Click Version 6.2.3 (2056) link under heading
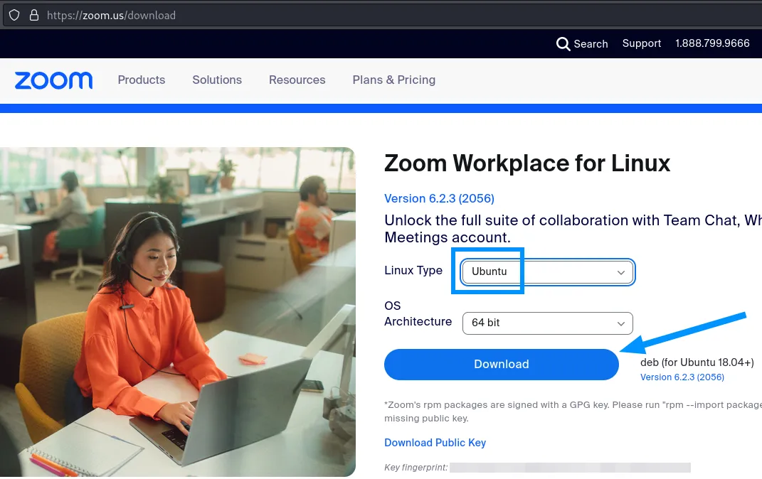The height and width of the screenshot is (479, 762). 439,198
